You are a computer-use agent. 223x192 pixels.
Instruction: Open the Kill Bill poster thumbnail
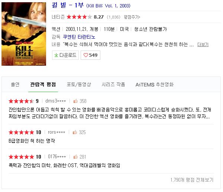tap(24, 34)
